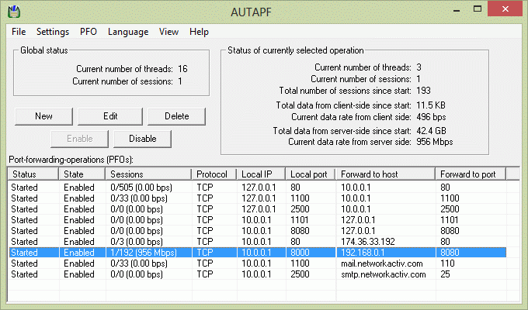Open the View menu
This screenshot has height=310, width=528.
click(x=168, y=32)
